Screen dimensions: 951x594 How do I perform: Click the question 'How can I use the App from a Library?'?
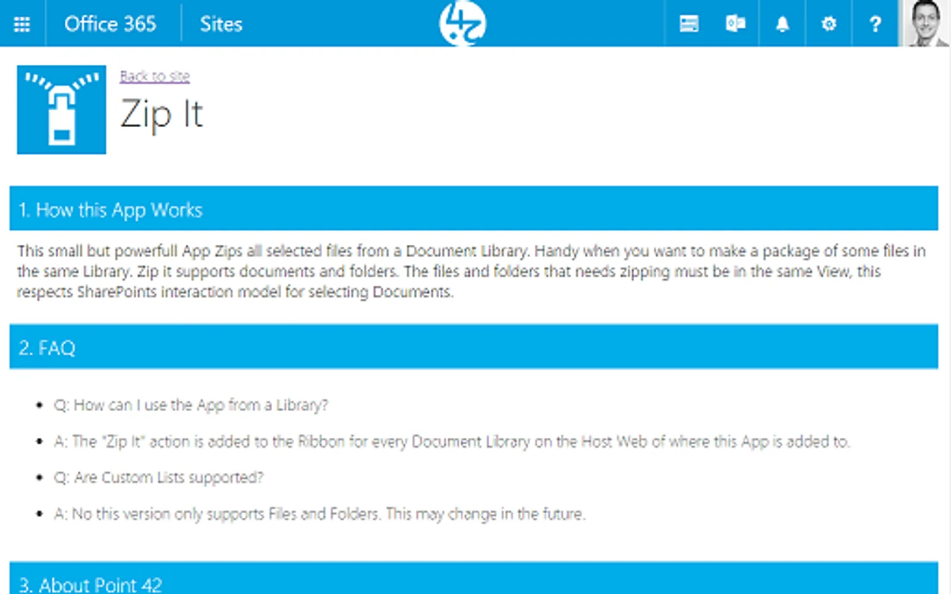pyautogui.click(x=191, y=405)
